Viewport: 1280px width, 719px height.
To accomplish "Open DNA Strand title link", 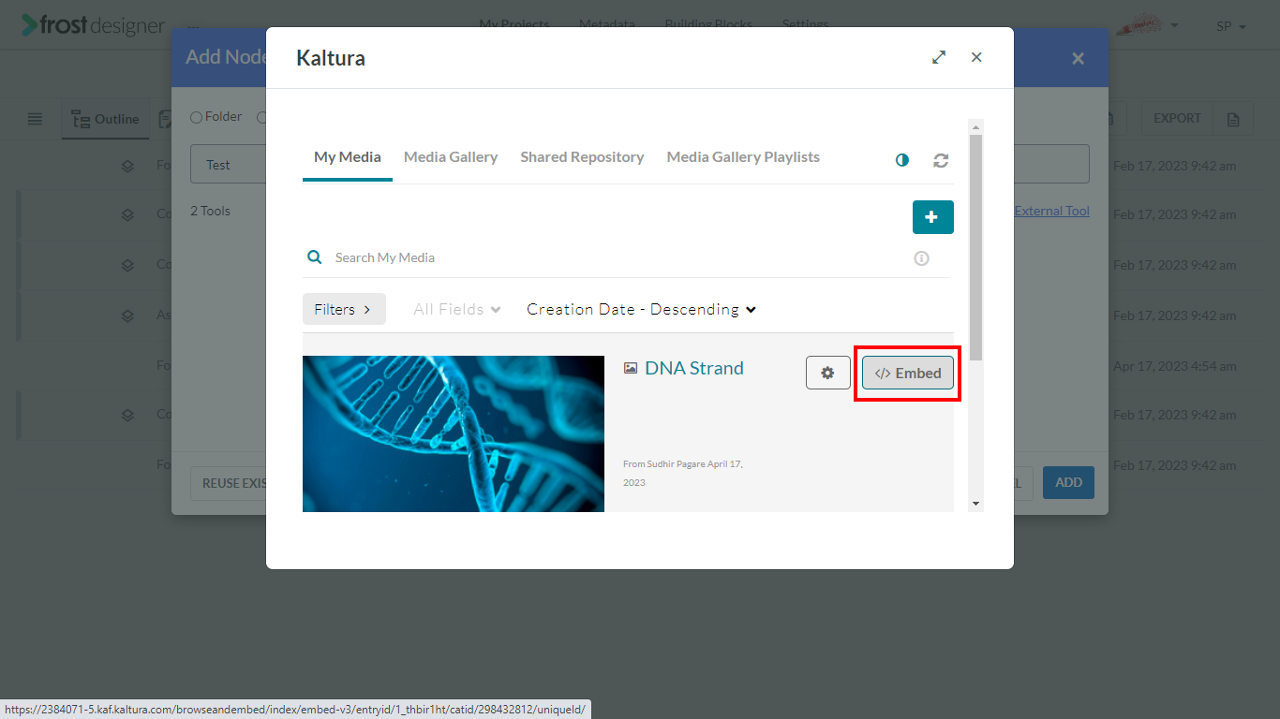I will click(694, 368).
